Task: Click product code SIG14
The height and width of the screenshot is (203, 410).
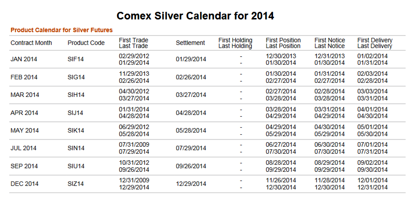Action: tap(76, 77)
